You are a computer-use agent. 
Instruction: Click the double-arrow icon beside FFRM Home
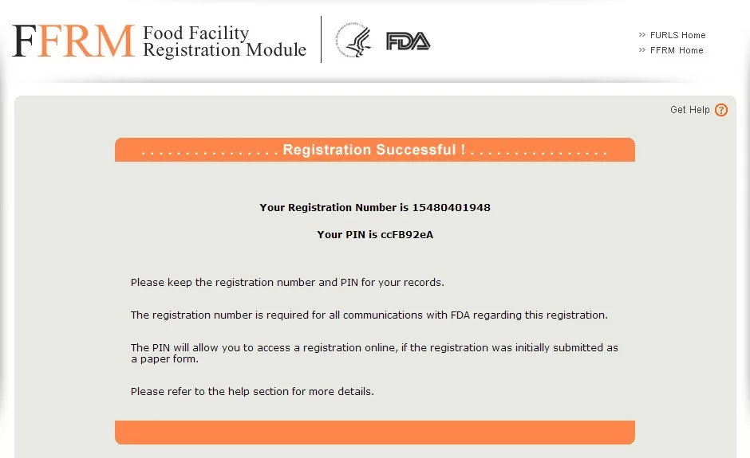(x=642, y=50)
